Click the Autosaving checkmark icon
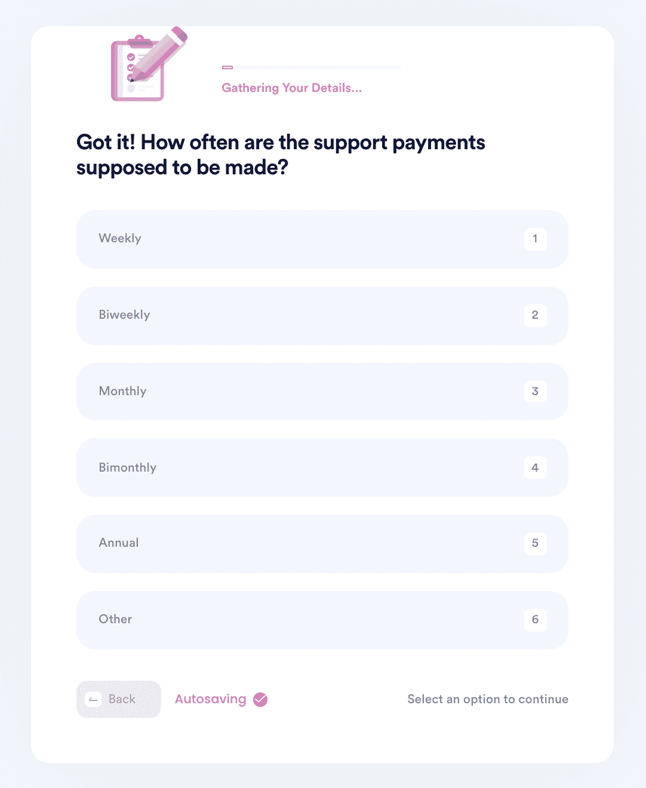This screenshot has width=646, height=788. pyautogui.click(x=260, y=700)
